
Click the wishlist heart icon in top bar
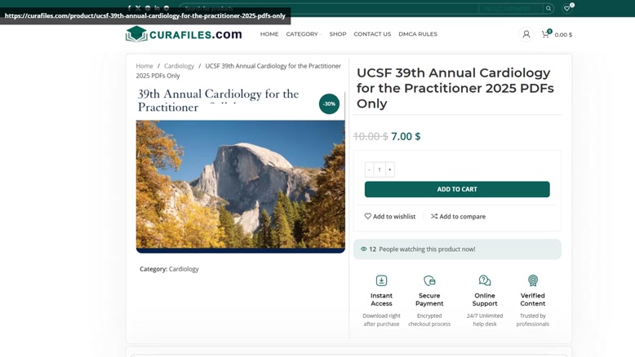[567, 8]
